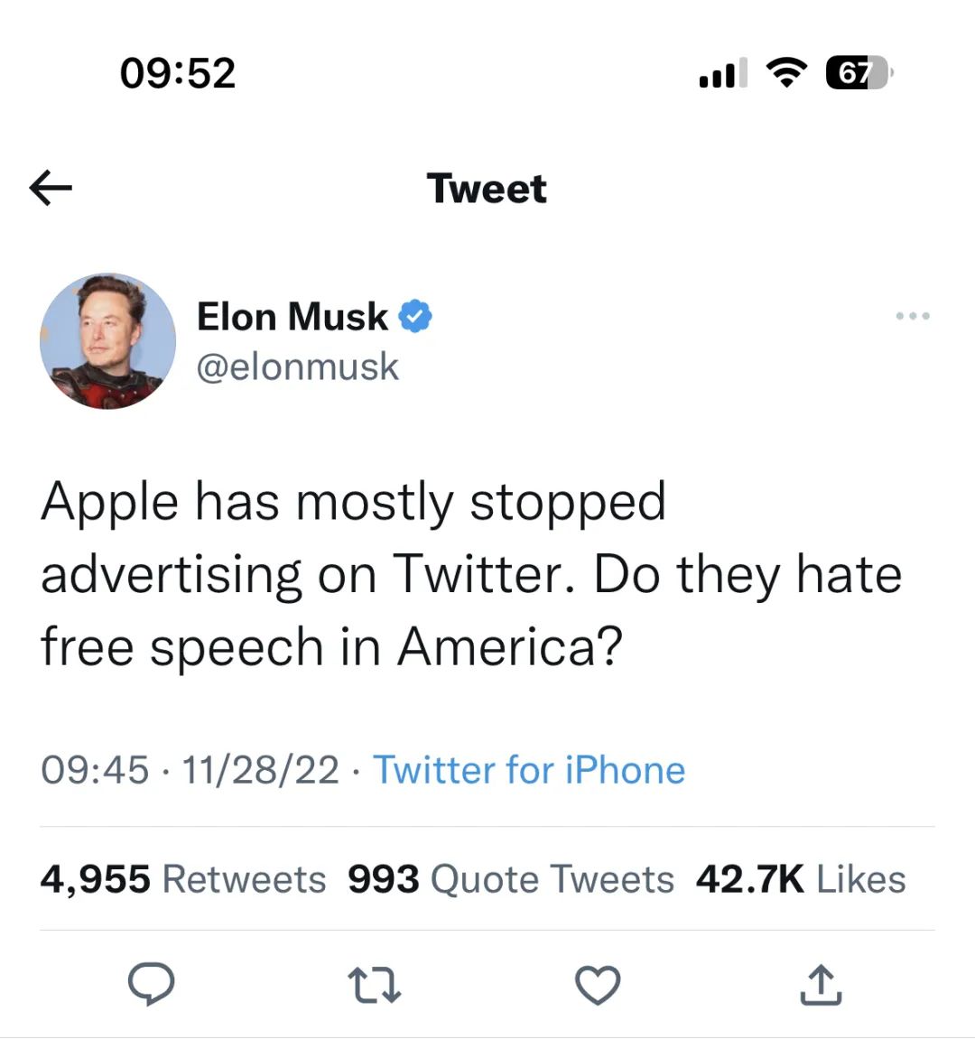Tap the battery indicator showing 67
This screenshot has height=1057, width=975.
tap(858, 73)
